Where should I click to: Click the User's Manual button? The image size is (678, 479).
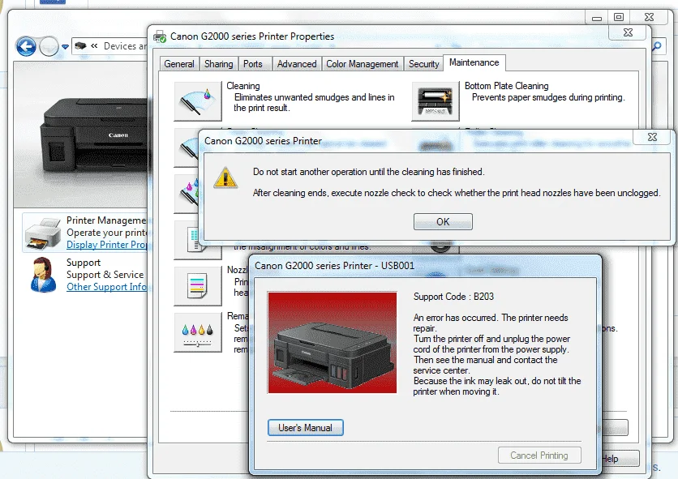click(305, 428)
